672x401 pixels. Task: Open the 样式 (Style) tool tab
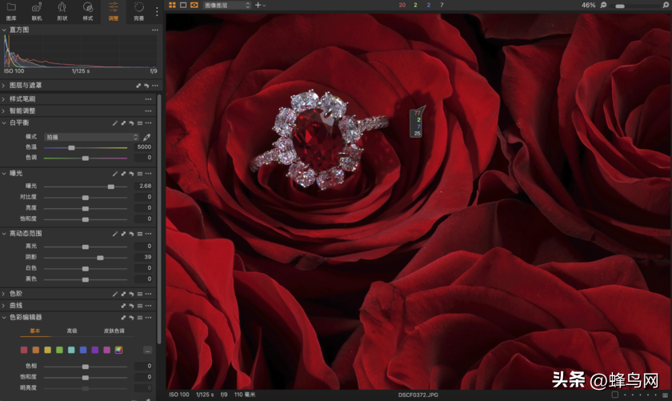pyautogui.click(x=88, y=11)
